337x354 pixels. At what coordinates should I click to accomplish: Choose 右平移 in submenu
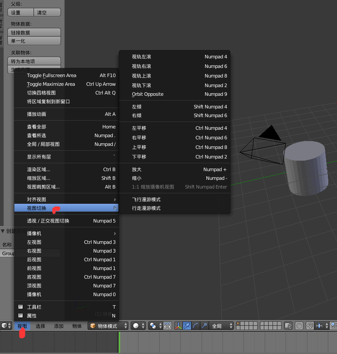pos(175,138)
